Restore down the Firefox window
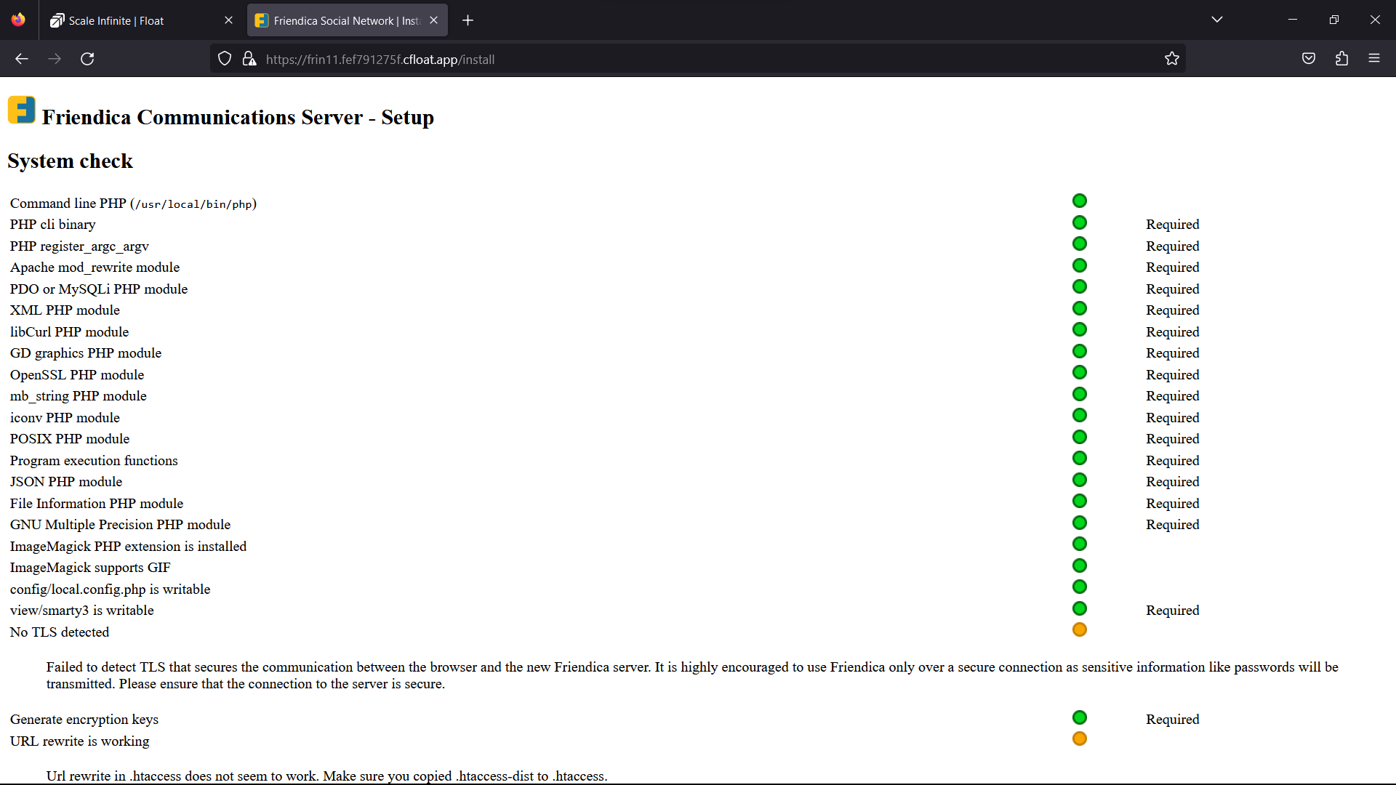This screenshot has height=785, width=1396. (1333, 20)
